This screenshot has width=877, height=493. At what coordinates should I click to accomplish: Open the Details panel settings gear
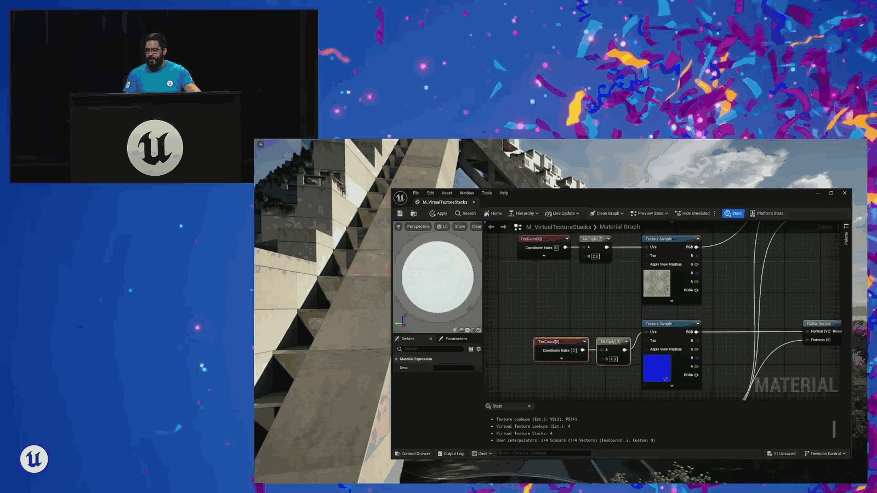(479, 349)
